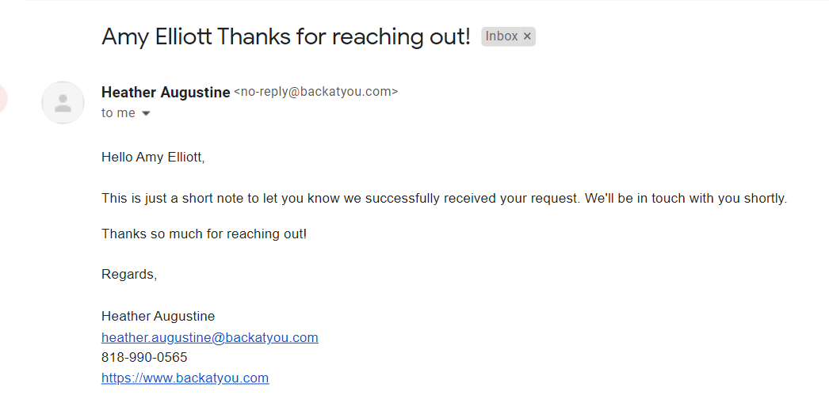829x418 pixels.
Task: Open the heather.augustine@backatyou.com email link
Action: [x=209, y=337]
